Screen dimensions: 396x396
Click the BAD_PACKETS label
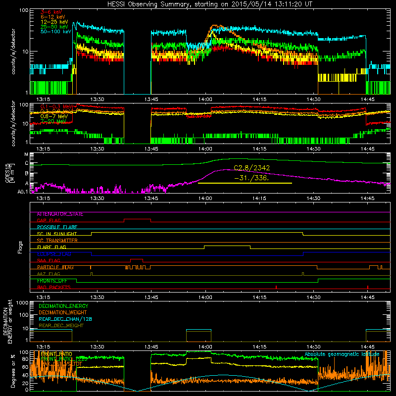[54, 288]
